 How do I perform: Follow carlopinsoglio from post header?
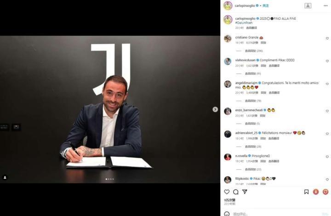click(266, 6)
